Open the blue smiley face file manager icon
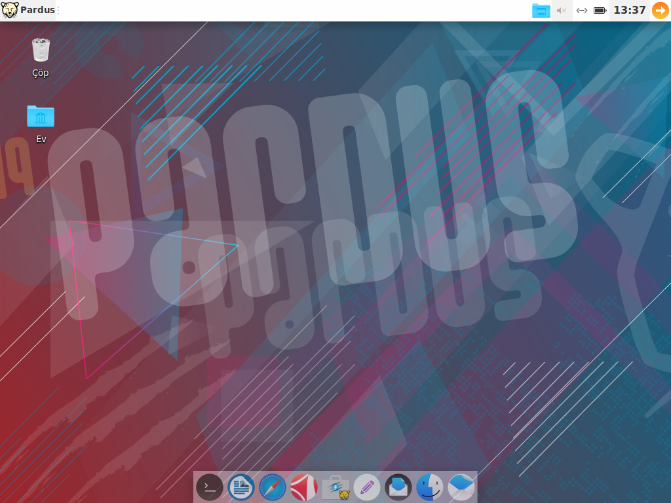Viewport: 671px width, 503px height. [430, 487]
